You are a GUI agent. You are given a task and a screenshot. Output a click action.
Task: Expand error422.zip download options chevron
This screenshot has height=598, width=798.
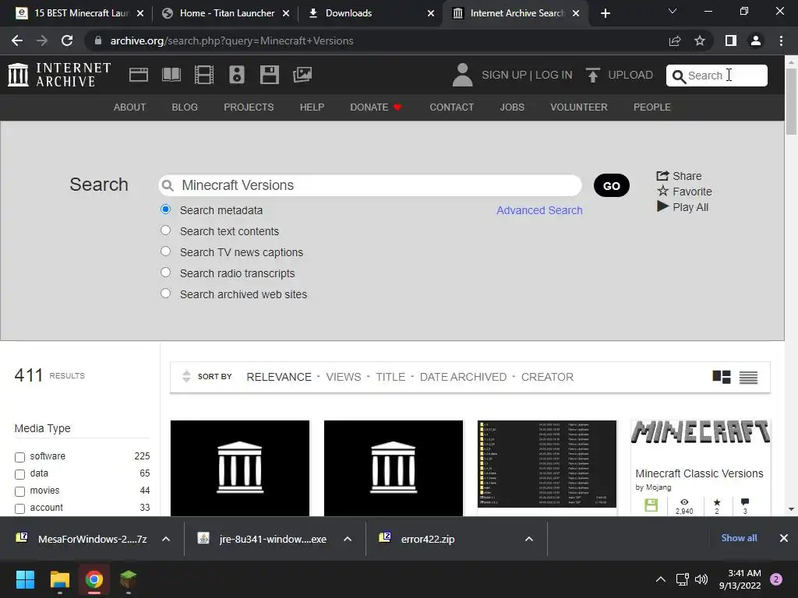pos(529,539)
